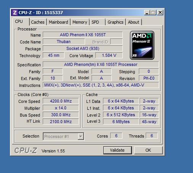
Task: Click the Package value Socket AM3 (938)
Action: 83,48
